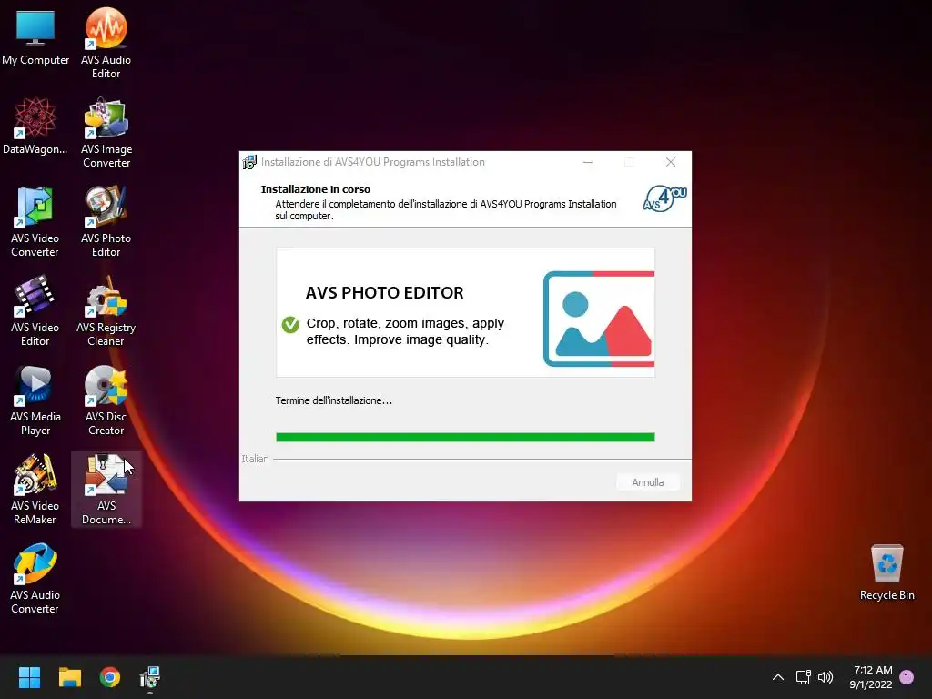The height and width of the screenshot is (699, 932).
Task: Select the AVS Audio Converter shortcut
Action: click(x=35, y=579)
